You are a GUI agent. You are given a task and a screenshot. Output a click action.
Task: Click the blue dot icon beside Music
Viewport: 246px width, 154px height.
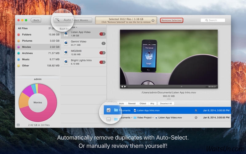18,59
